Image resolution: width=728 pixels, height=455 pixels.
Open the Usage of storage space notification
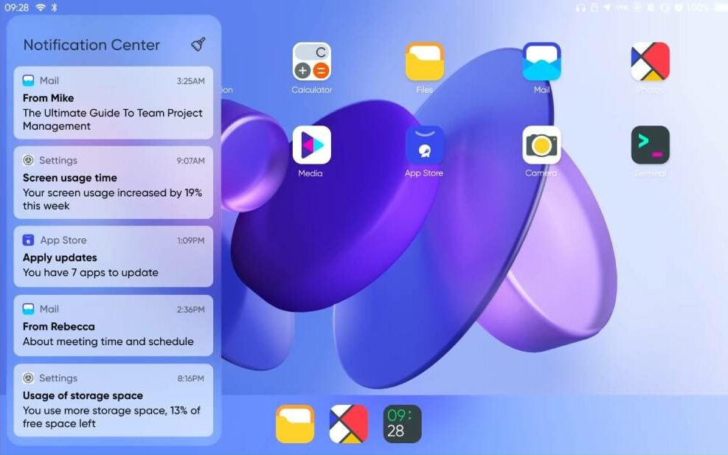click(113, 400)
